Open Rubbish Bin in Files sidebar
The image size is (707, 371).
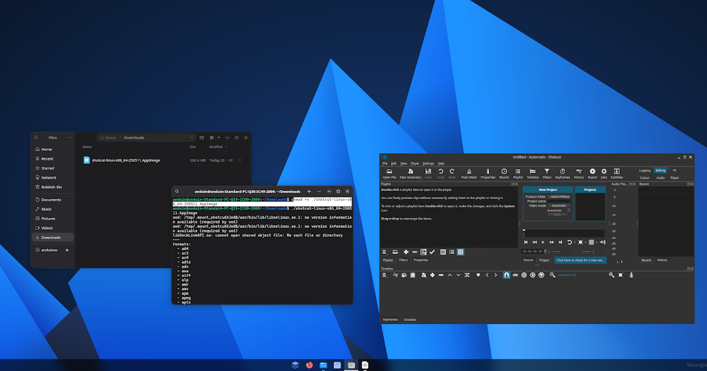click(53, 187)
